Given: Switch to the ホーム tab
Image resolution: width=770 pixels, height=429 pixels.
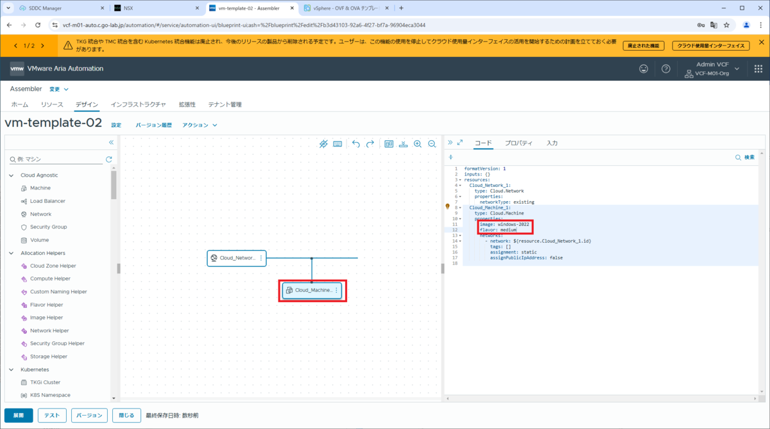Looking at the screenshot, I should pyautogui.click(x=20, y=104).
